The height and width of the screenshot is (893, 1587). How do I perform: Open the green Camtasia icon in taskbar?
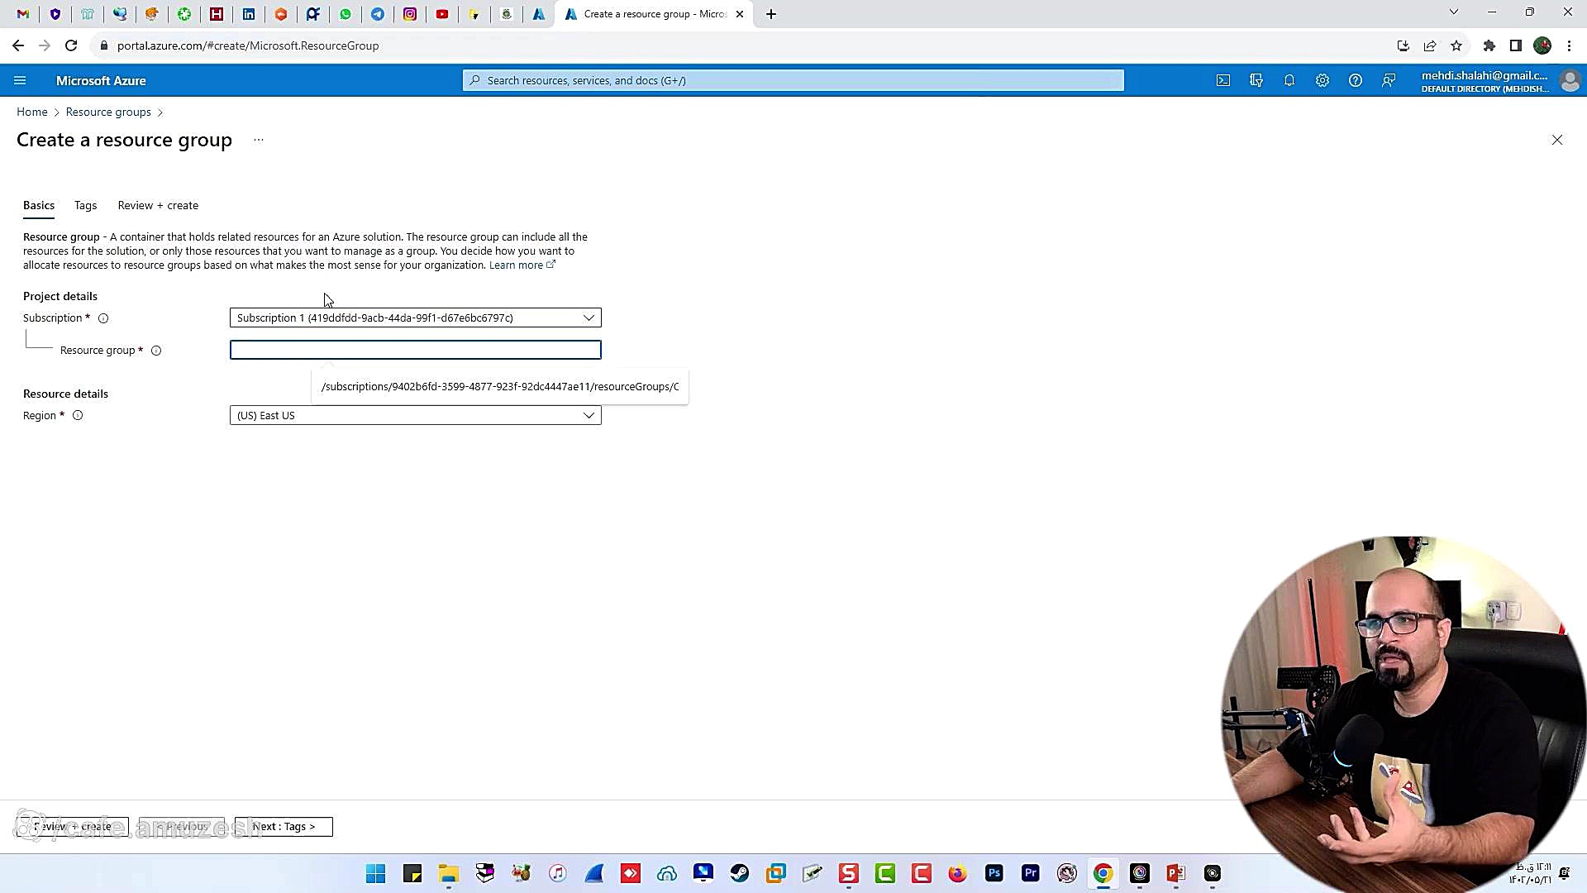[x=885, y=873]
